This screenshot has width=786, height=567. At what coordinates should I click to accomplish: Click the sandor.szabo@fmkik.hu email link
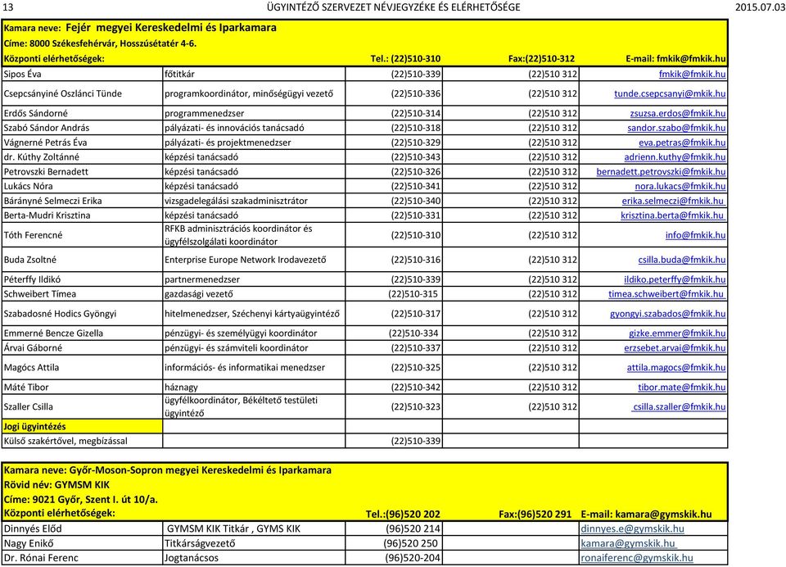click(x=676, y=128)
